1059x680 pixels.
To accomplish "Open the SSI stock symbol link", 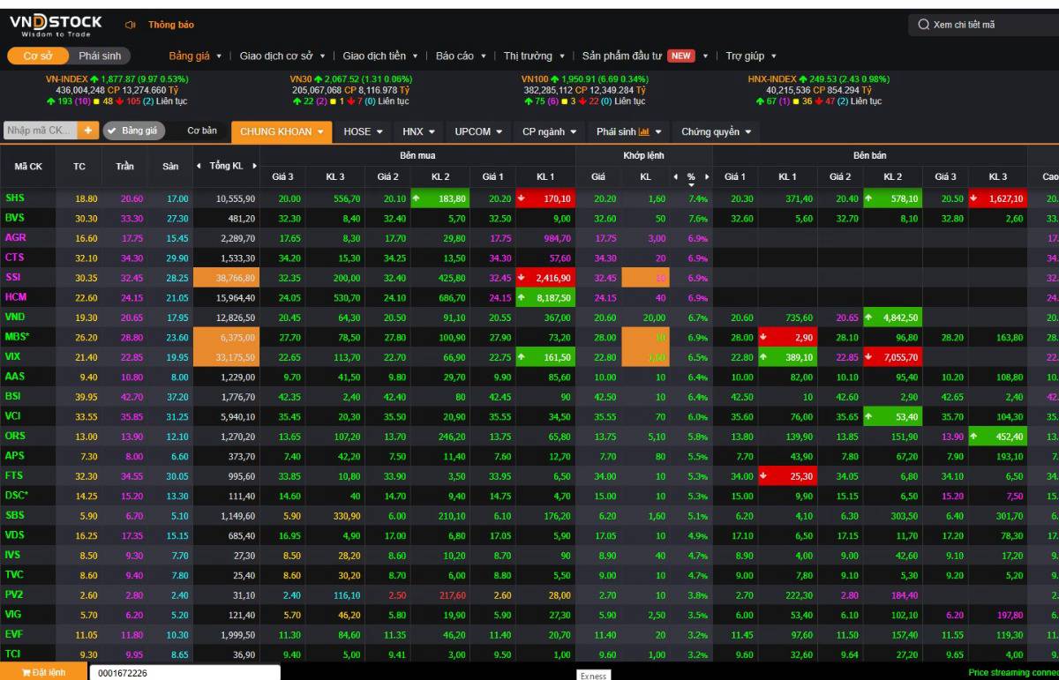I will (14, 277).
